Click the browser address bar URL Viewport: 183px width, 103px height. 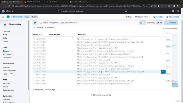click(x=78, y=6)
